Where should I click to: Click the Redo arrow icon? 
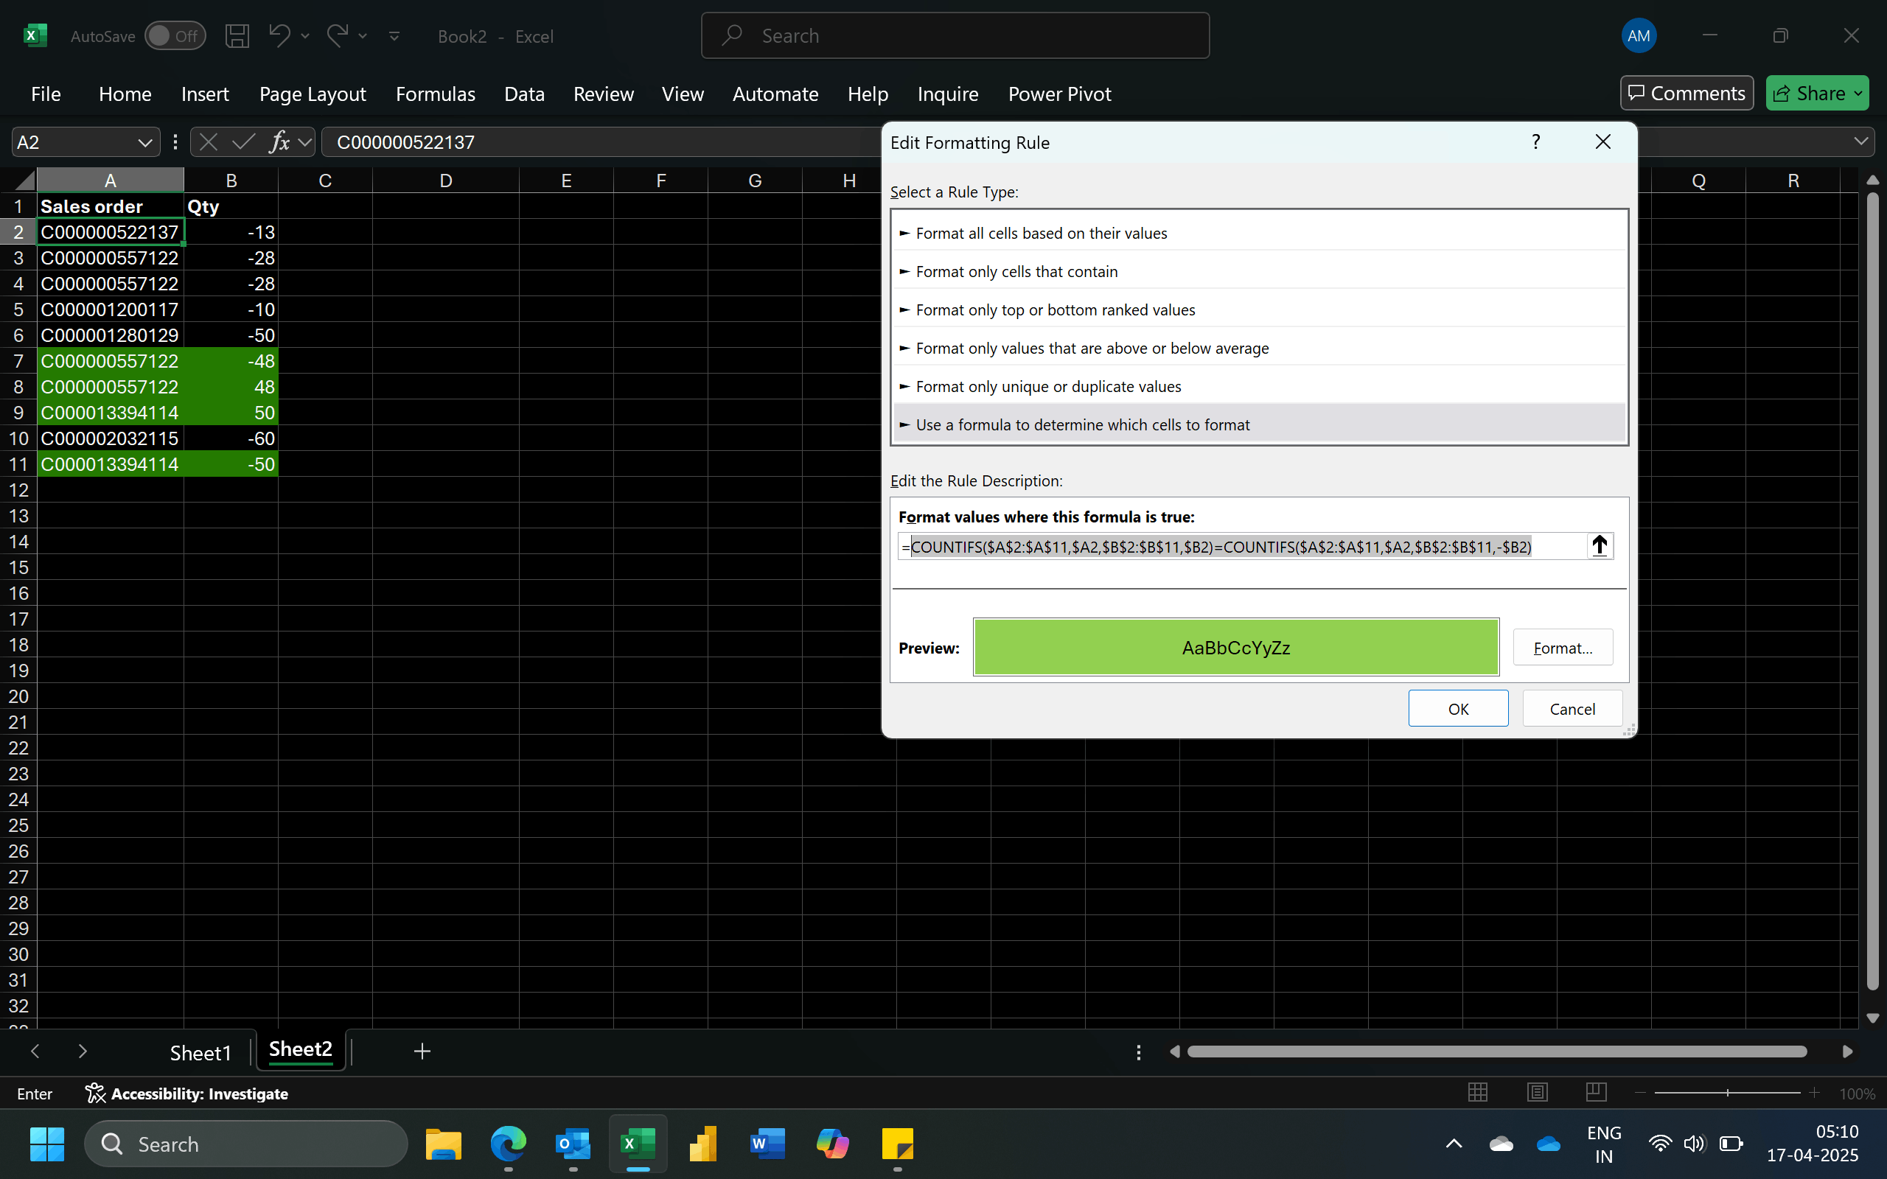point(338,35)
